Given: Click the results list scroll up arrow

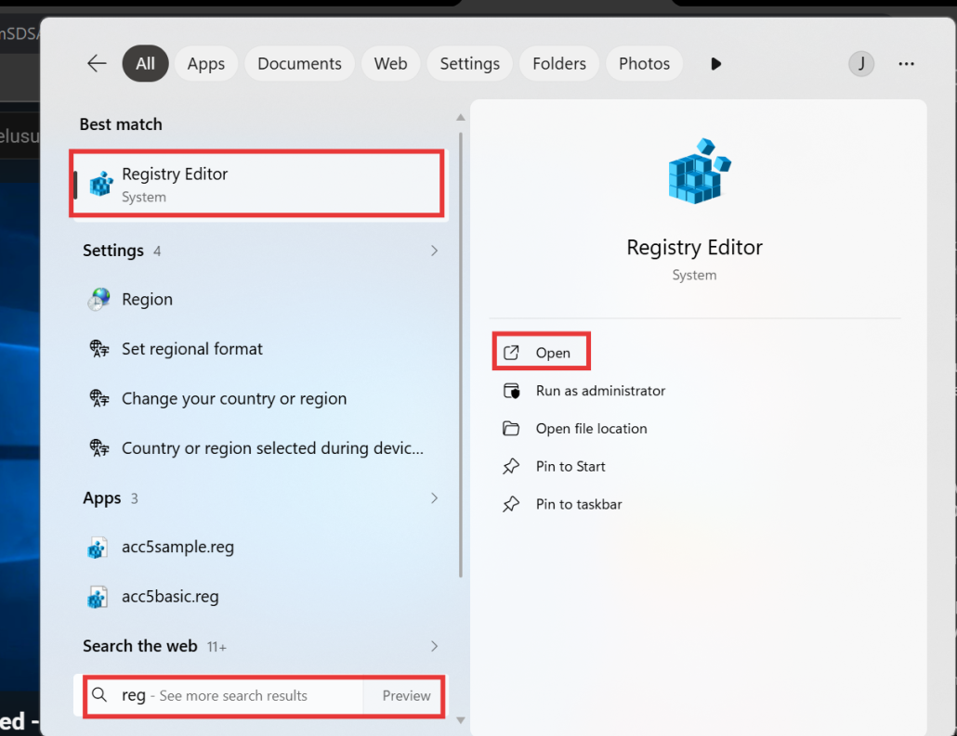Looking at the screenshot, I should pos(461,117).
